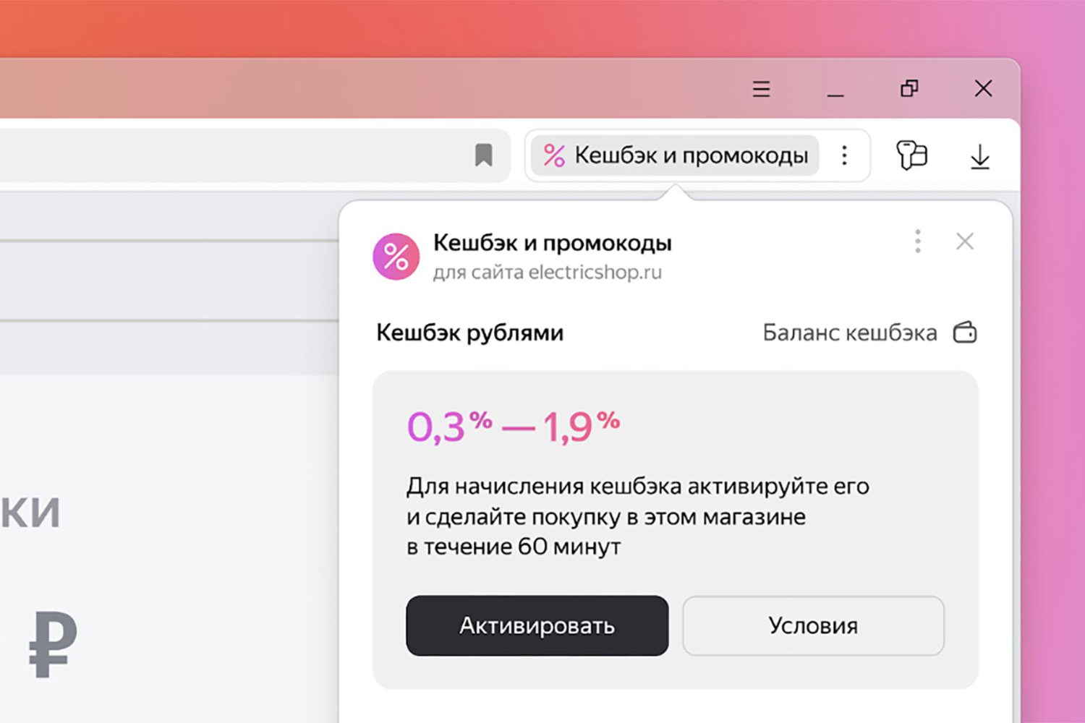1085x723 pixels.
Task: Click the bookmark icon in address bar
Action: [483, 155]
